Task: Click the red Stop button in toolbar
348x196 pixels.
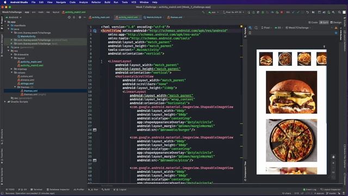Action: (282, 12)
